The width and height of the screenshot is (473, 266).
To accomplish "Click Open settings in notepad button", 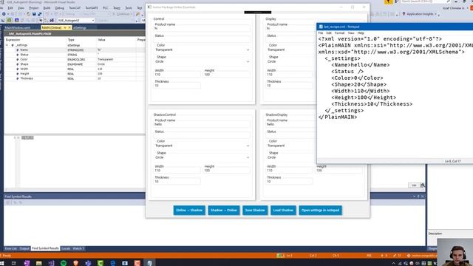I will 320,210.
